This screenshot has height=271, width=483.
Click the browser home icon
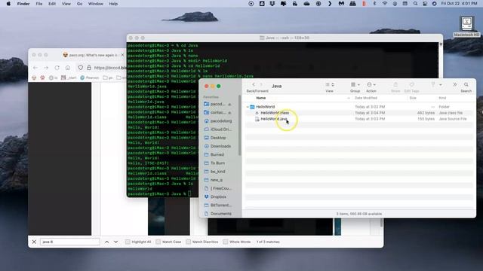(68, 68)
